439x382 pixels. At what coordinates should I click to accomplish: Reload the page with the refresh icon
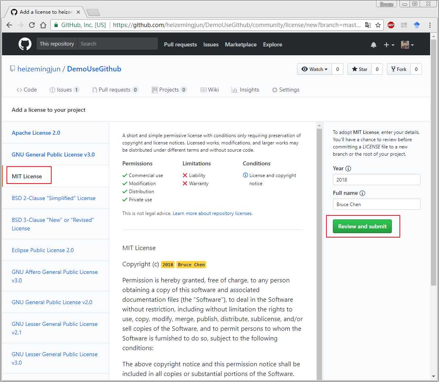32,25
